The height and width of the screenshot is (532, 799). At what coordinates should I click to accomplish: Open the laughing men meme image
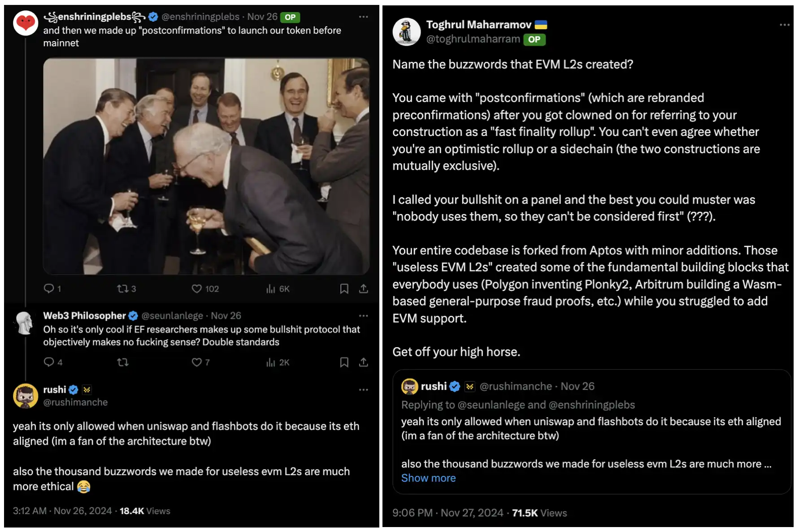click(x=206, y=166)
